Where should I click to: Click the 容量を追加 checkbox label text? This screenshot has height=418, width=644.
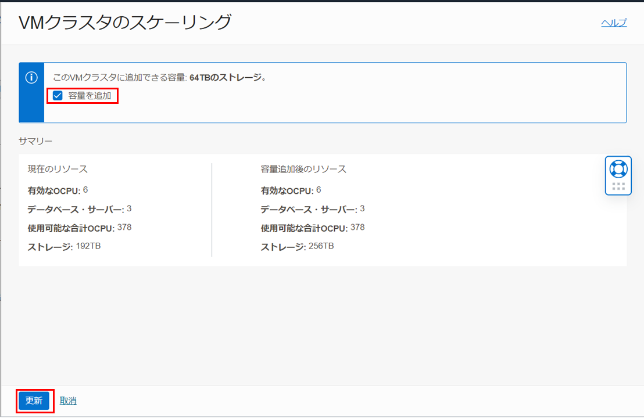(x=90, y=96)
